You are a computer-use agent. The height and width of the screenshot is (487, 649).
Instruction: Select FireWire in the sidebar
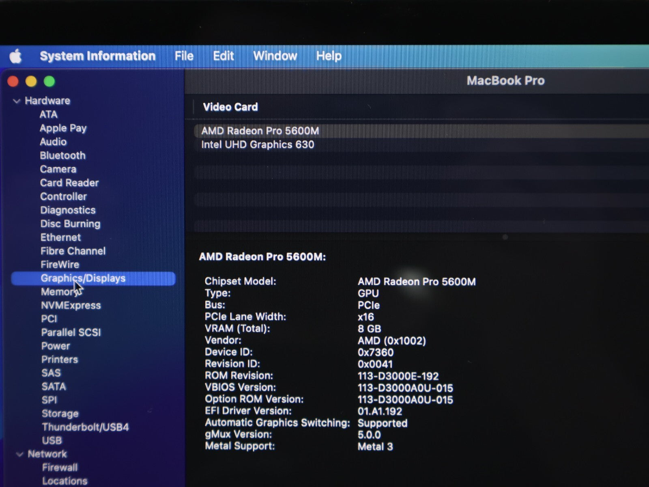click(60, 265)
